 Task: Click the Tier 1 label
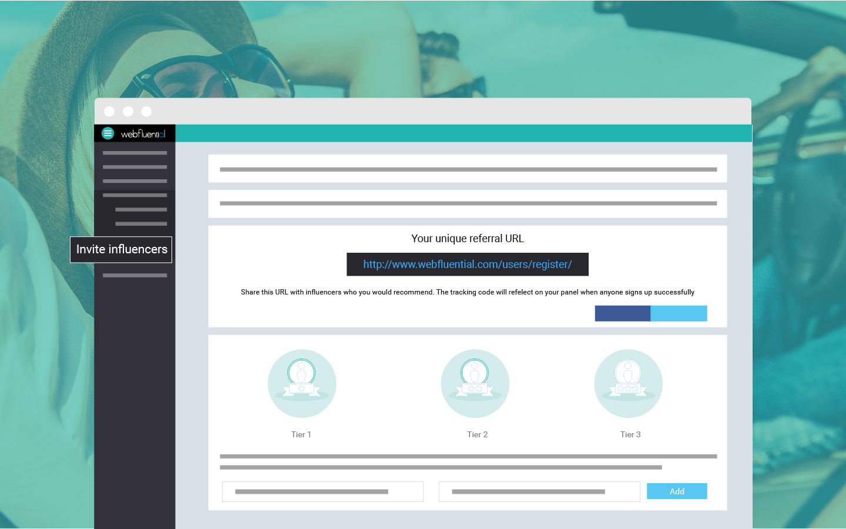coord(301,434)
